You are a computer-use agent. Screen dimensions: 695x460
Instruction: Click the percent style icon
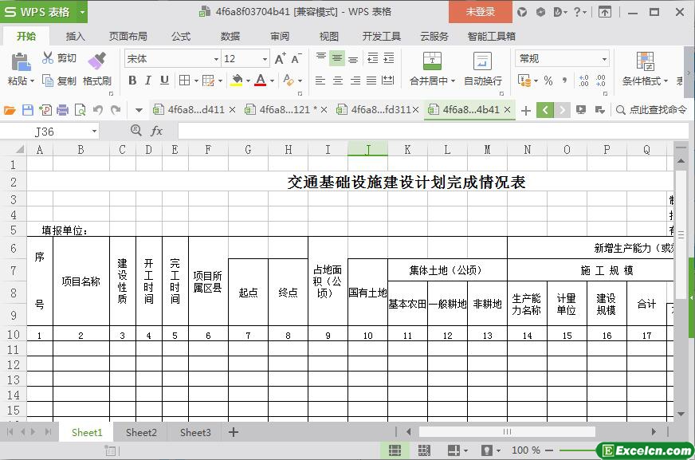[x=548, y=81]
